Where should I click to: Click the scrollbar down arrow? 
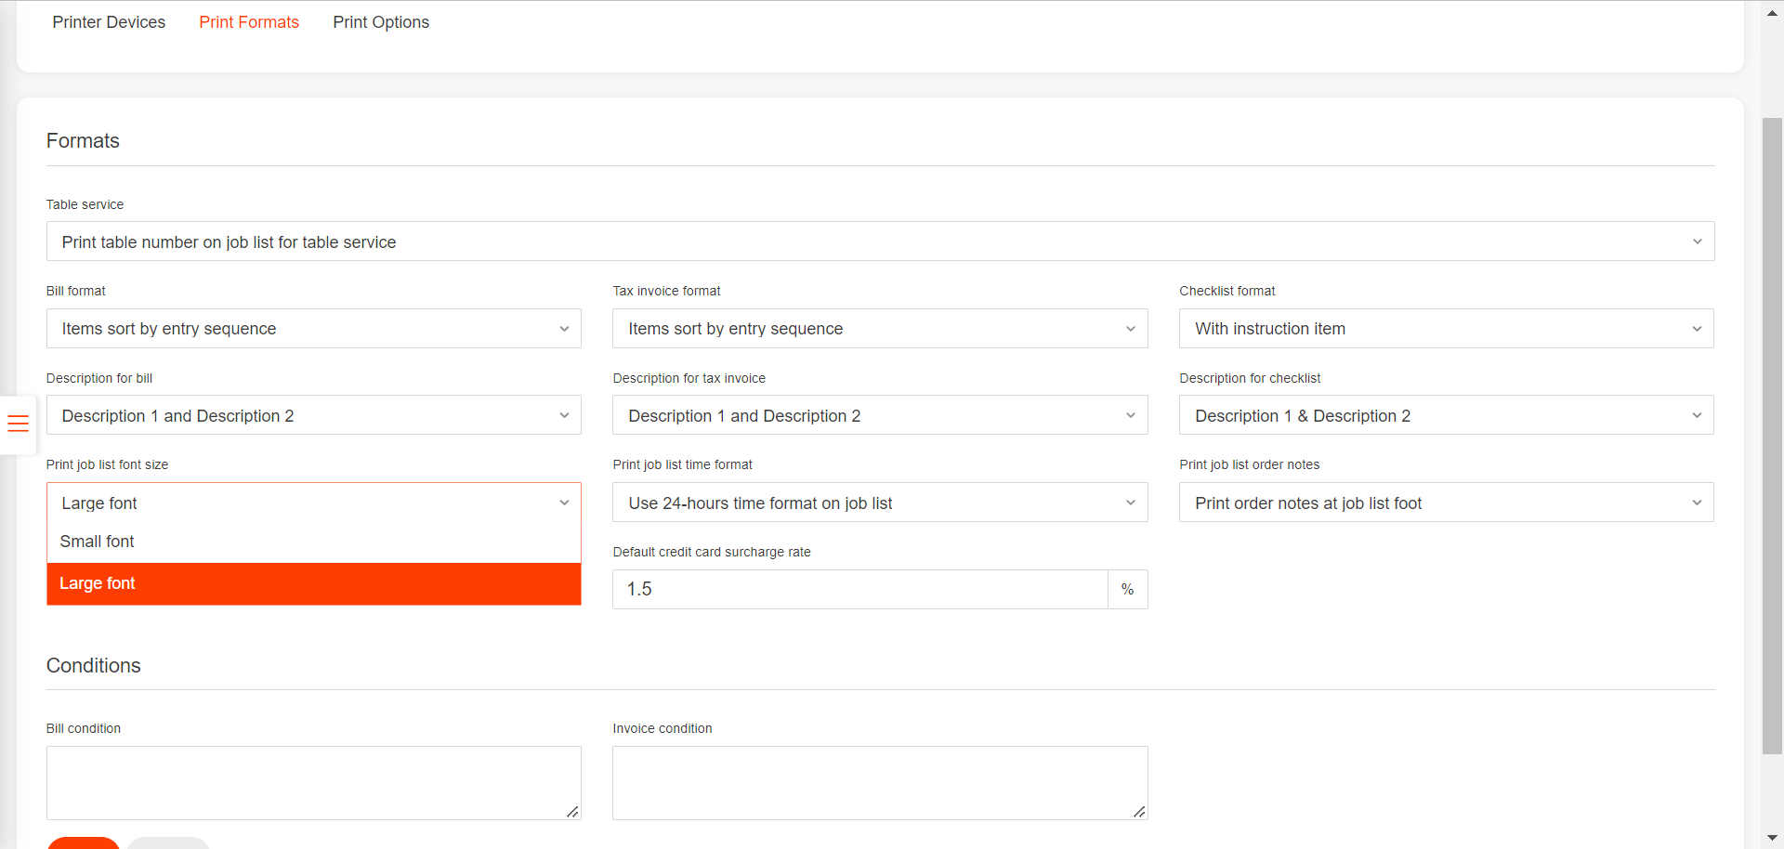tap(1771, 837)
